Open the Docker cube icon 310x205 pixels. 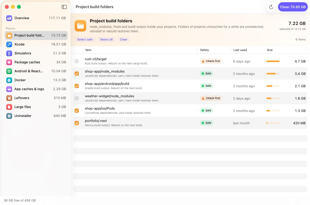[x=9, y=80]
